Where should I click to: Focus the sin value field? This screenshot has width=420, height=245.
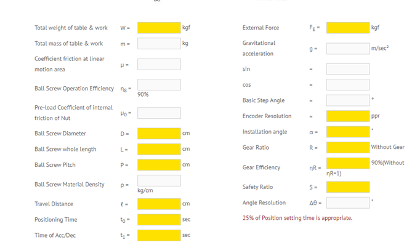(x=348, y=69)
